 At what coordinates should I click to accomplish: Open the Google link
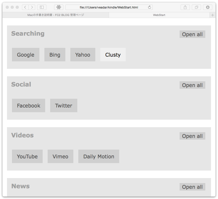click(26, 55)
